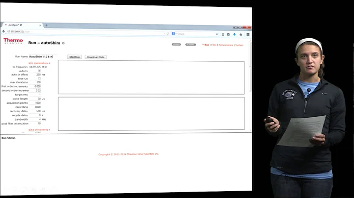Open a new tab with the plus button
Viewport: 354px width, 198px height.
pyautogui.click(x=46, y=25)
